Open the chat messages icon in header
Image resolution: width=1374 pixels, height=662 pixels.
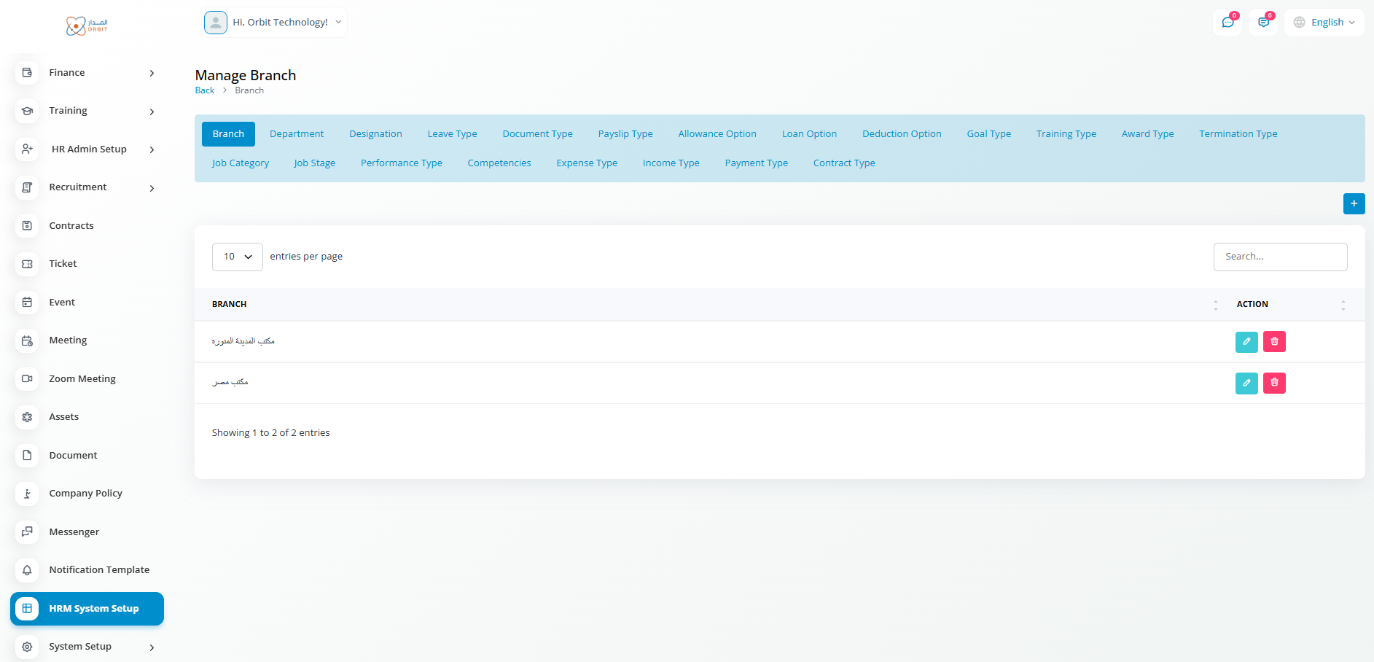click(1227, 23)
